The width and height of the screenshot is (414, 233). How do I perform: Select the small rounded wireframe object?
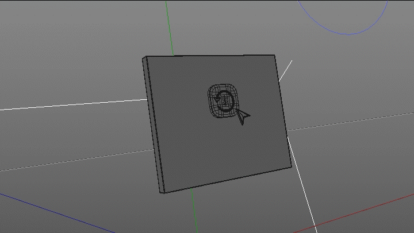click(222, 101)
